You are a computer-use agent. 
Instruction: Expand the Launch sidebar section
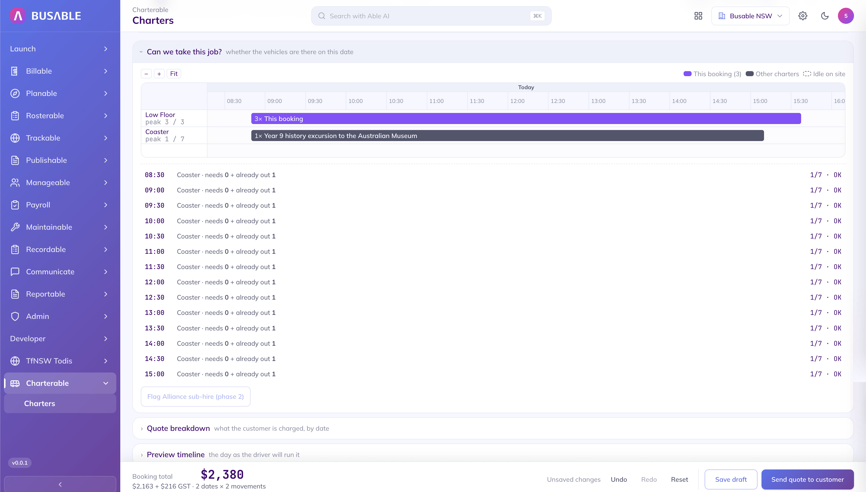pyautogui.click(x=60, y=49)
